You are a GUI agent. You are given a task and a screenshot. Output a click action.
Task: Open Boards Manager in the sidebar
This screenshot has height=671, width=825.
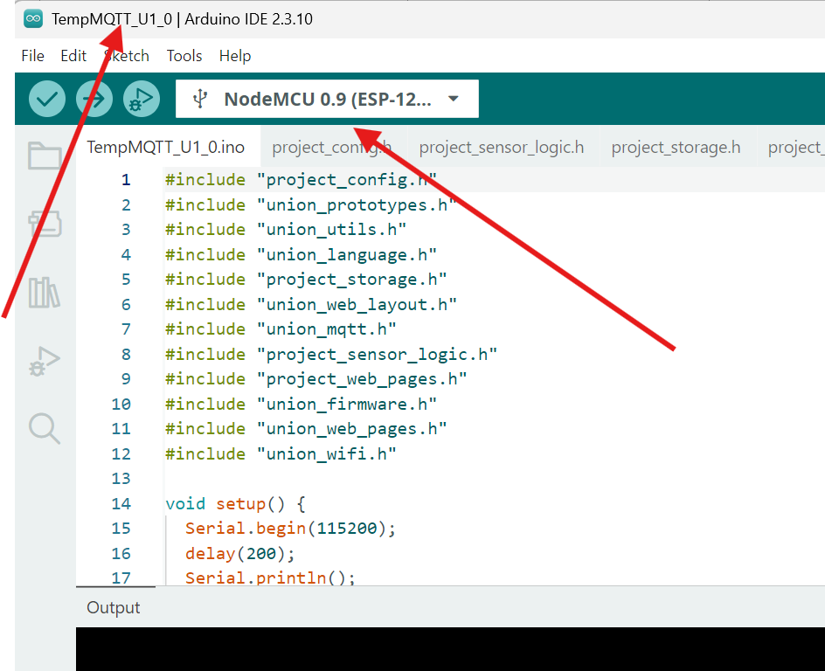click(x=45, y=224)
